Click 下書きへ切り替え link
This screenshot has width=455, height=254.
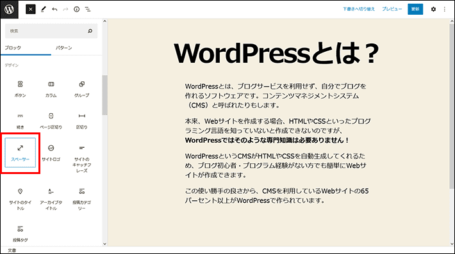click(359, 9)
